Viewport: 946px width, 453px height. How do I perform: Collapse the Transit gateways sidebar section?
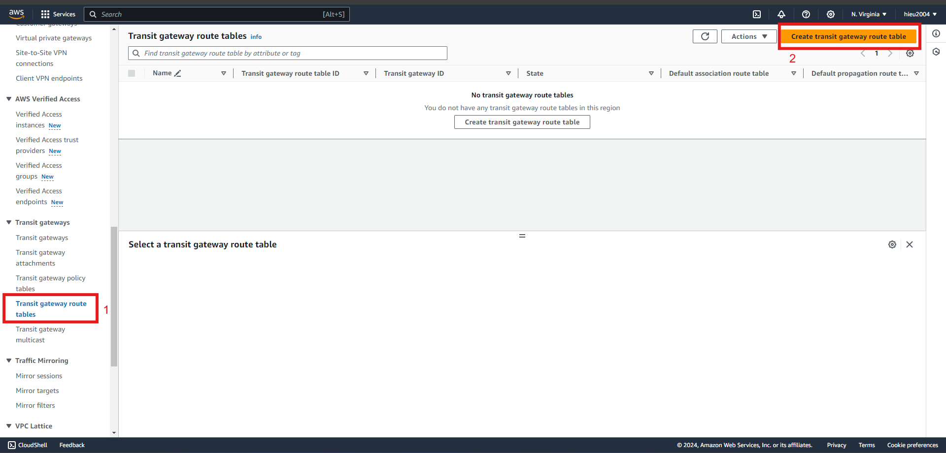point(9,222)
